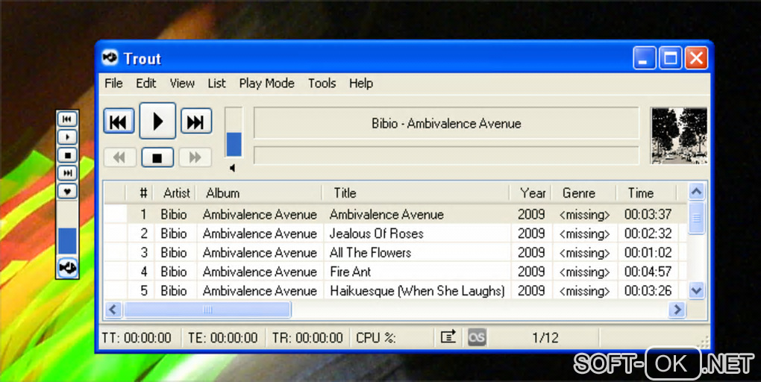Click the TE: 00:00:00 status field
The height and width of the screenshot is (382, 761).
tap(222, 338)
